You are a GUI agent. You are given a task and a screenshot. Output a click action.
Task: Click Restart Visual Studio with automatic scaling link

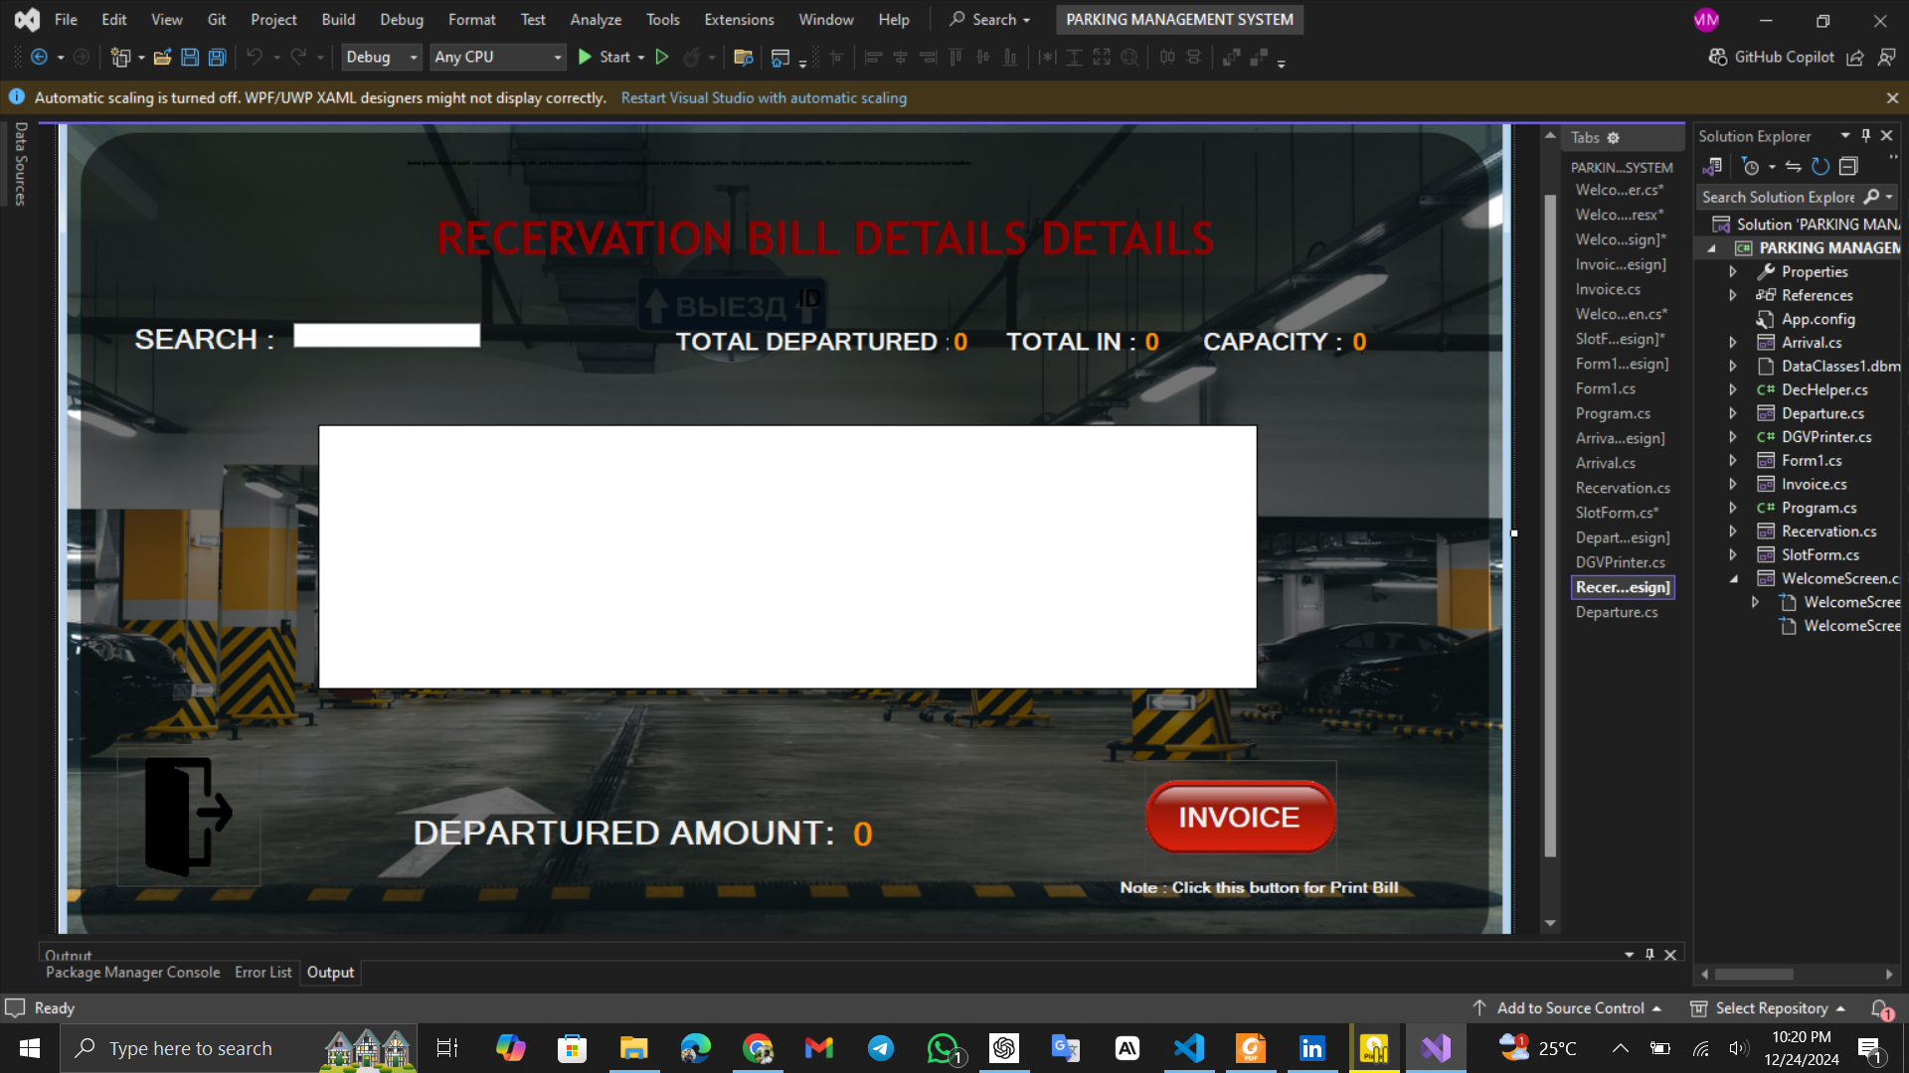tap(763, 98)
